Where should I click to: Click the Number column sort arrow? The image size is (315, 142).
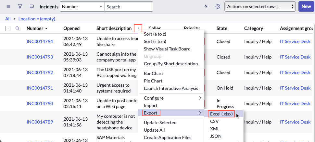click(x=46, y=28)
